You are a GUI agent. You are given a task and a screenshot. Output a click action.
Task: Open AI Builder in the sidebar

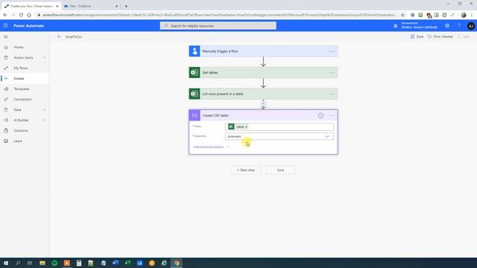click(21, 121)
